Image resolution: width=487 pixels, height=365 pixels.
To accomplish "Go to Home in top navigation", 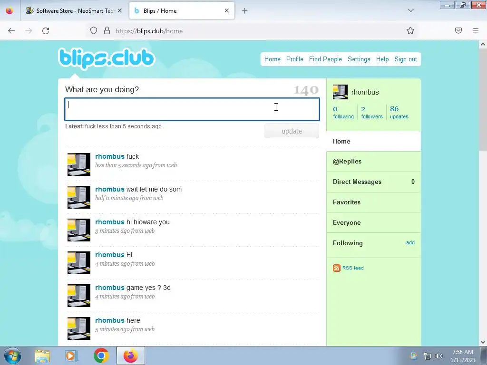I will coord(273,59).
